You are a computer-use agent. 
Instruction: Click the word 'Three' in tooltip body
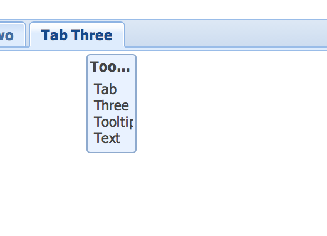[x=112, y=105]
